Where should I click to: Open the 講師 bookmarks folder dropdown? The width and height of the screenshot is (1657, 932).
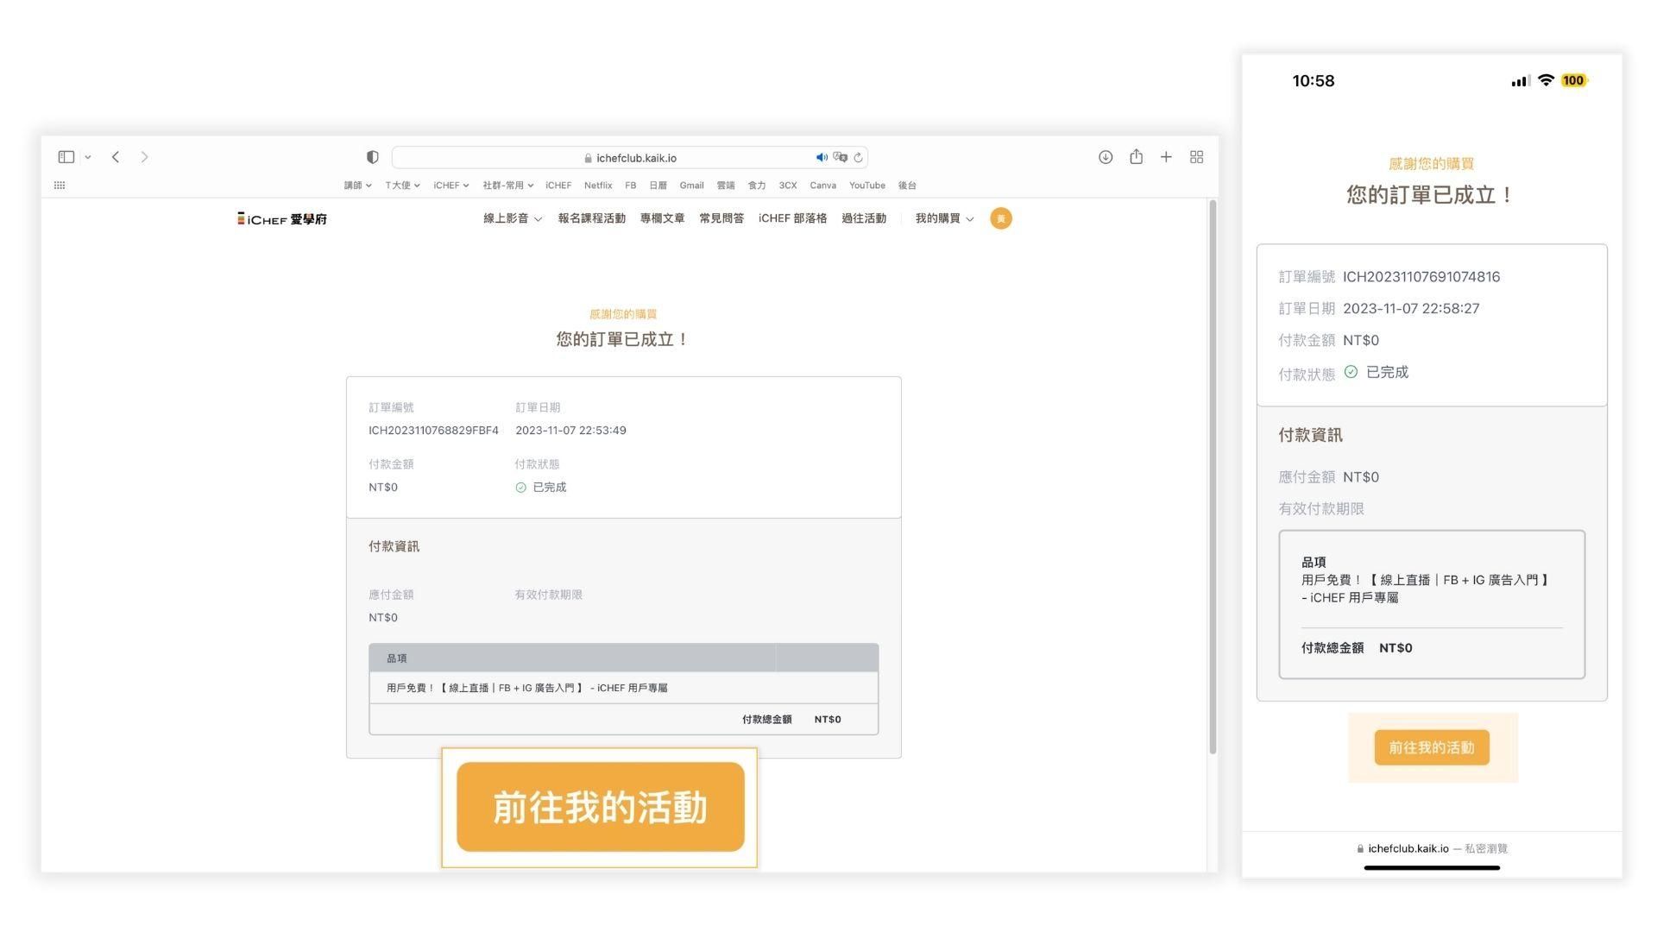[357, 186]
